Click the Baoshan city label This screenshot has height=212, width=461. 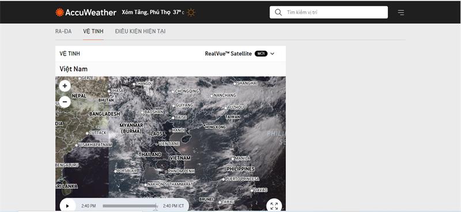point(154,112)
